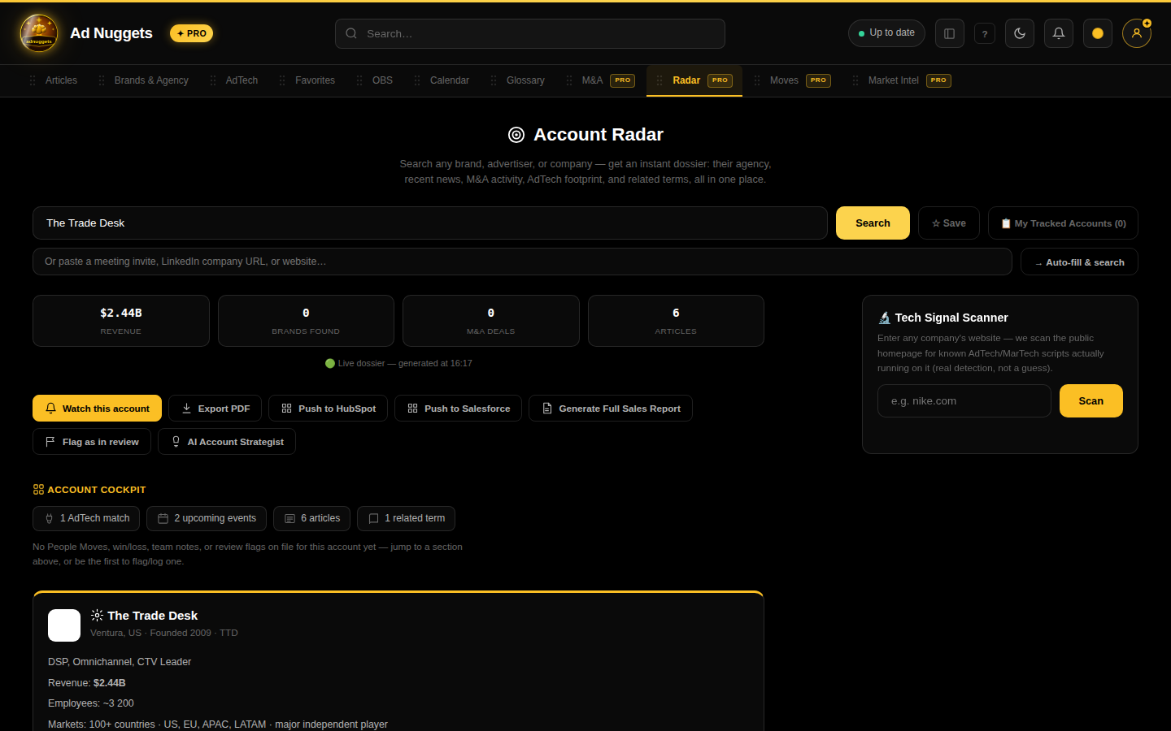Click the grip handle beside OBS tab
This screenshot has width=1171, height=731.
[x=359, y=80]
